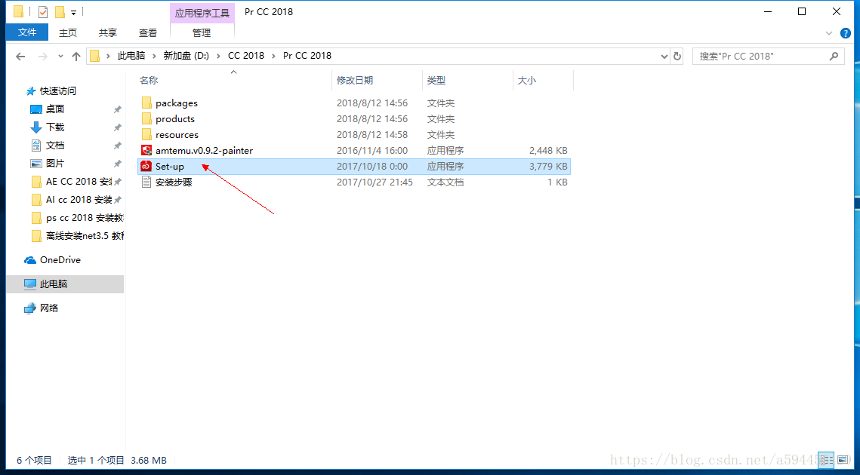Viewport: 860px width, 475px height.
Task: Switch to the 管理 ribbon tab
Action: point(202,33)
